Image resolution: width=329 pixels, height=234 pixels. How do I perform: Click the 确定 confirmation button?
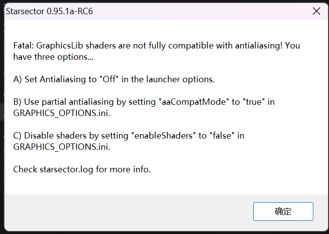283,211
